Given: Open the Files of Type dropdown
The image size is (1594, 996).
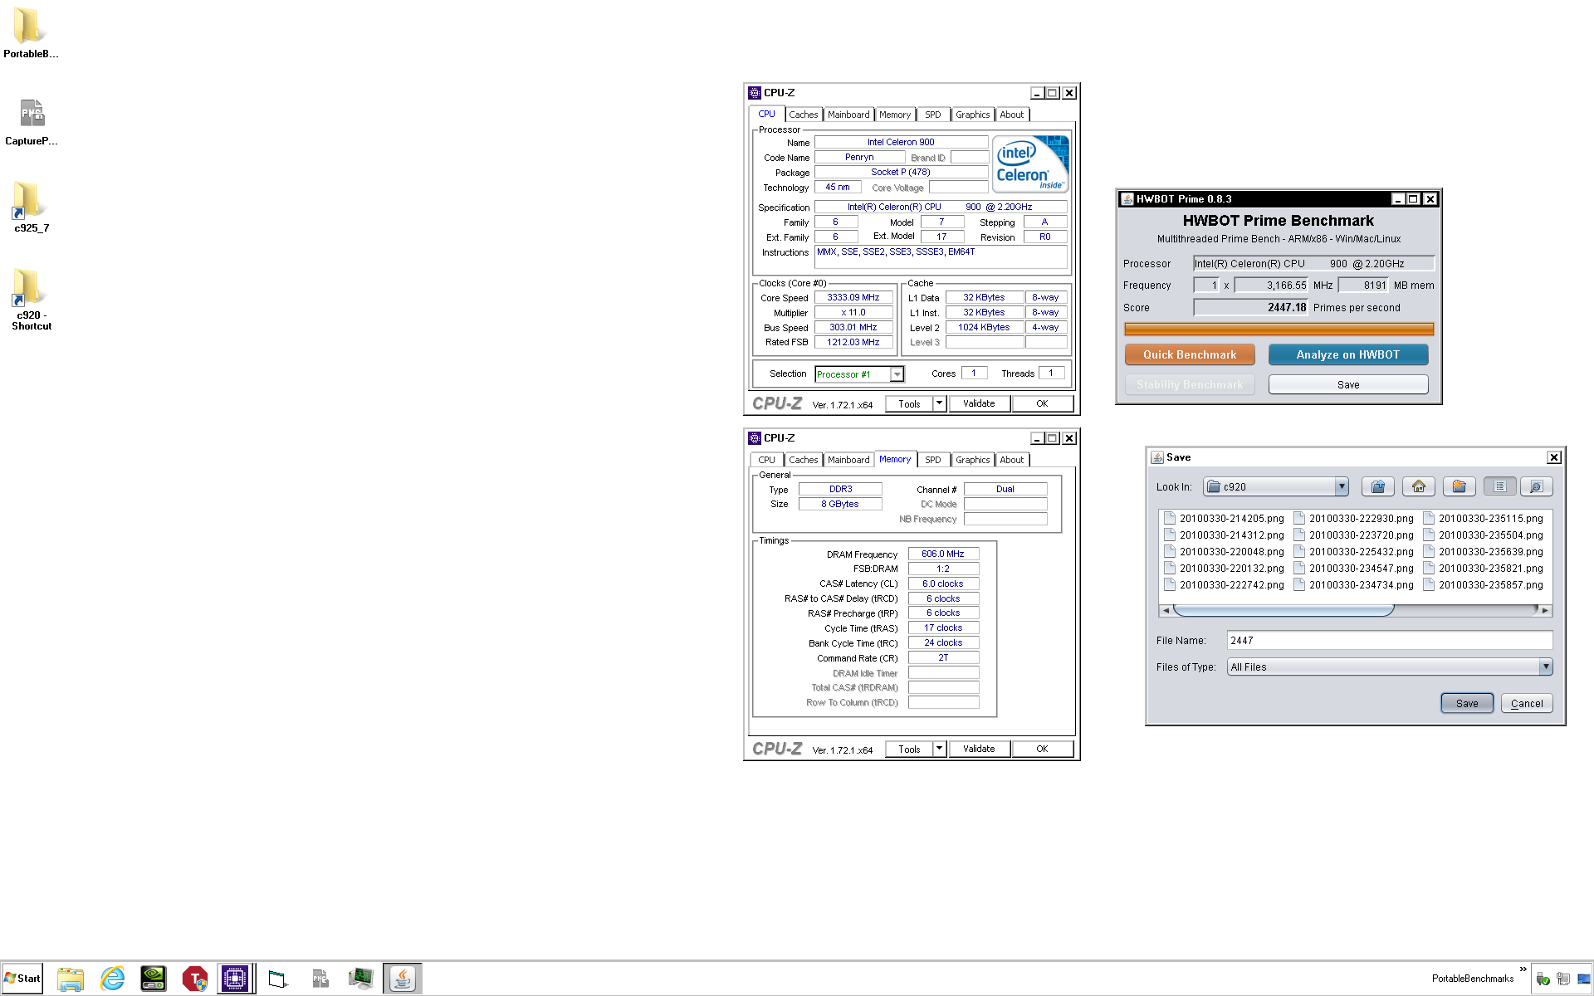Looking at the screenshot, I should 1545,666.
